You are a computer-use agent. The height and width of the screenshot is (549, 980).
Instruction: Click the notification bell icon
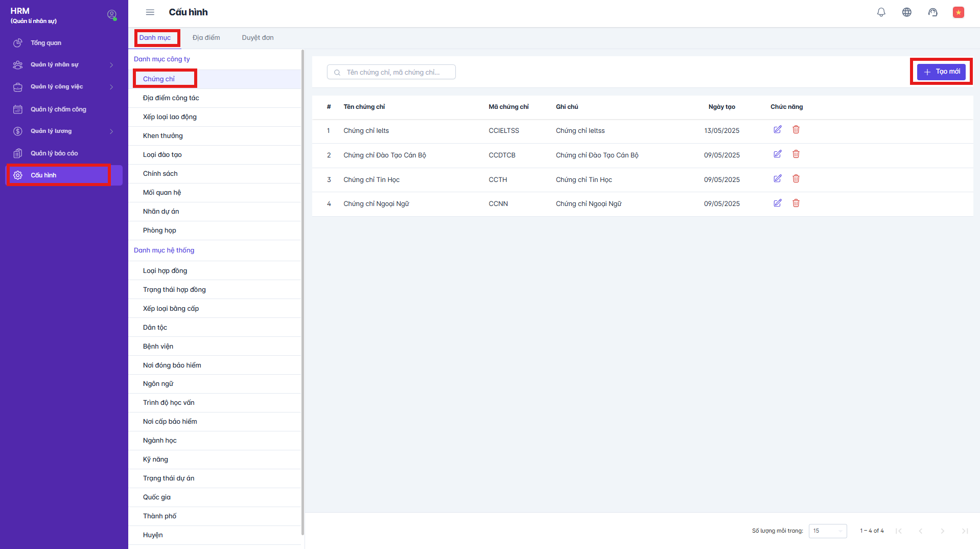coord(881,12)
